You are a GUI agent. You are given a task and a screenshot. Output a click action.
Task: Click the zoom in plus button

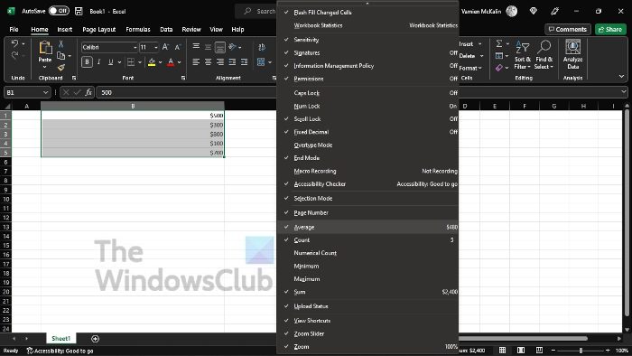click(x=608, y=351)
